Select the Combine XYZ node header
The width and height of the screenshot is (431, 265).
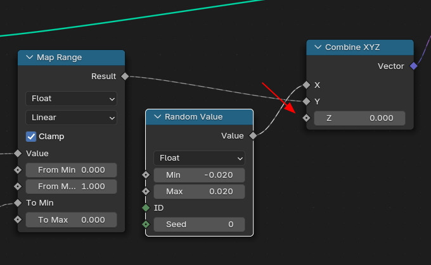click(360, 47)
